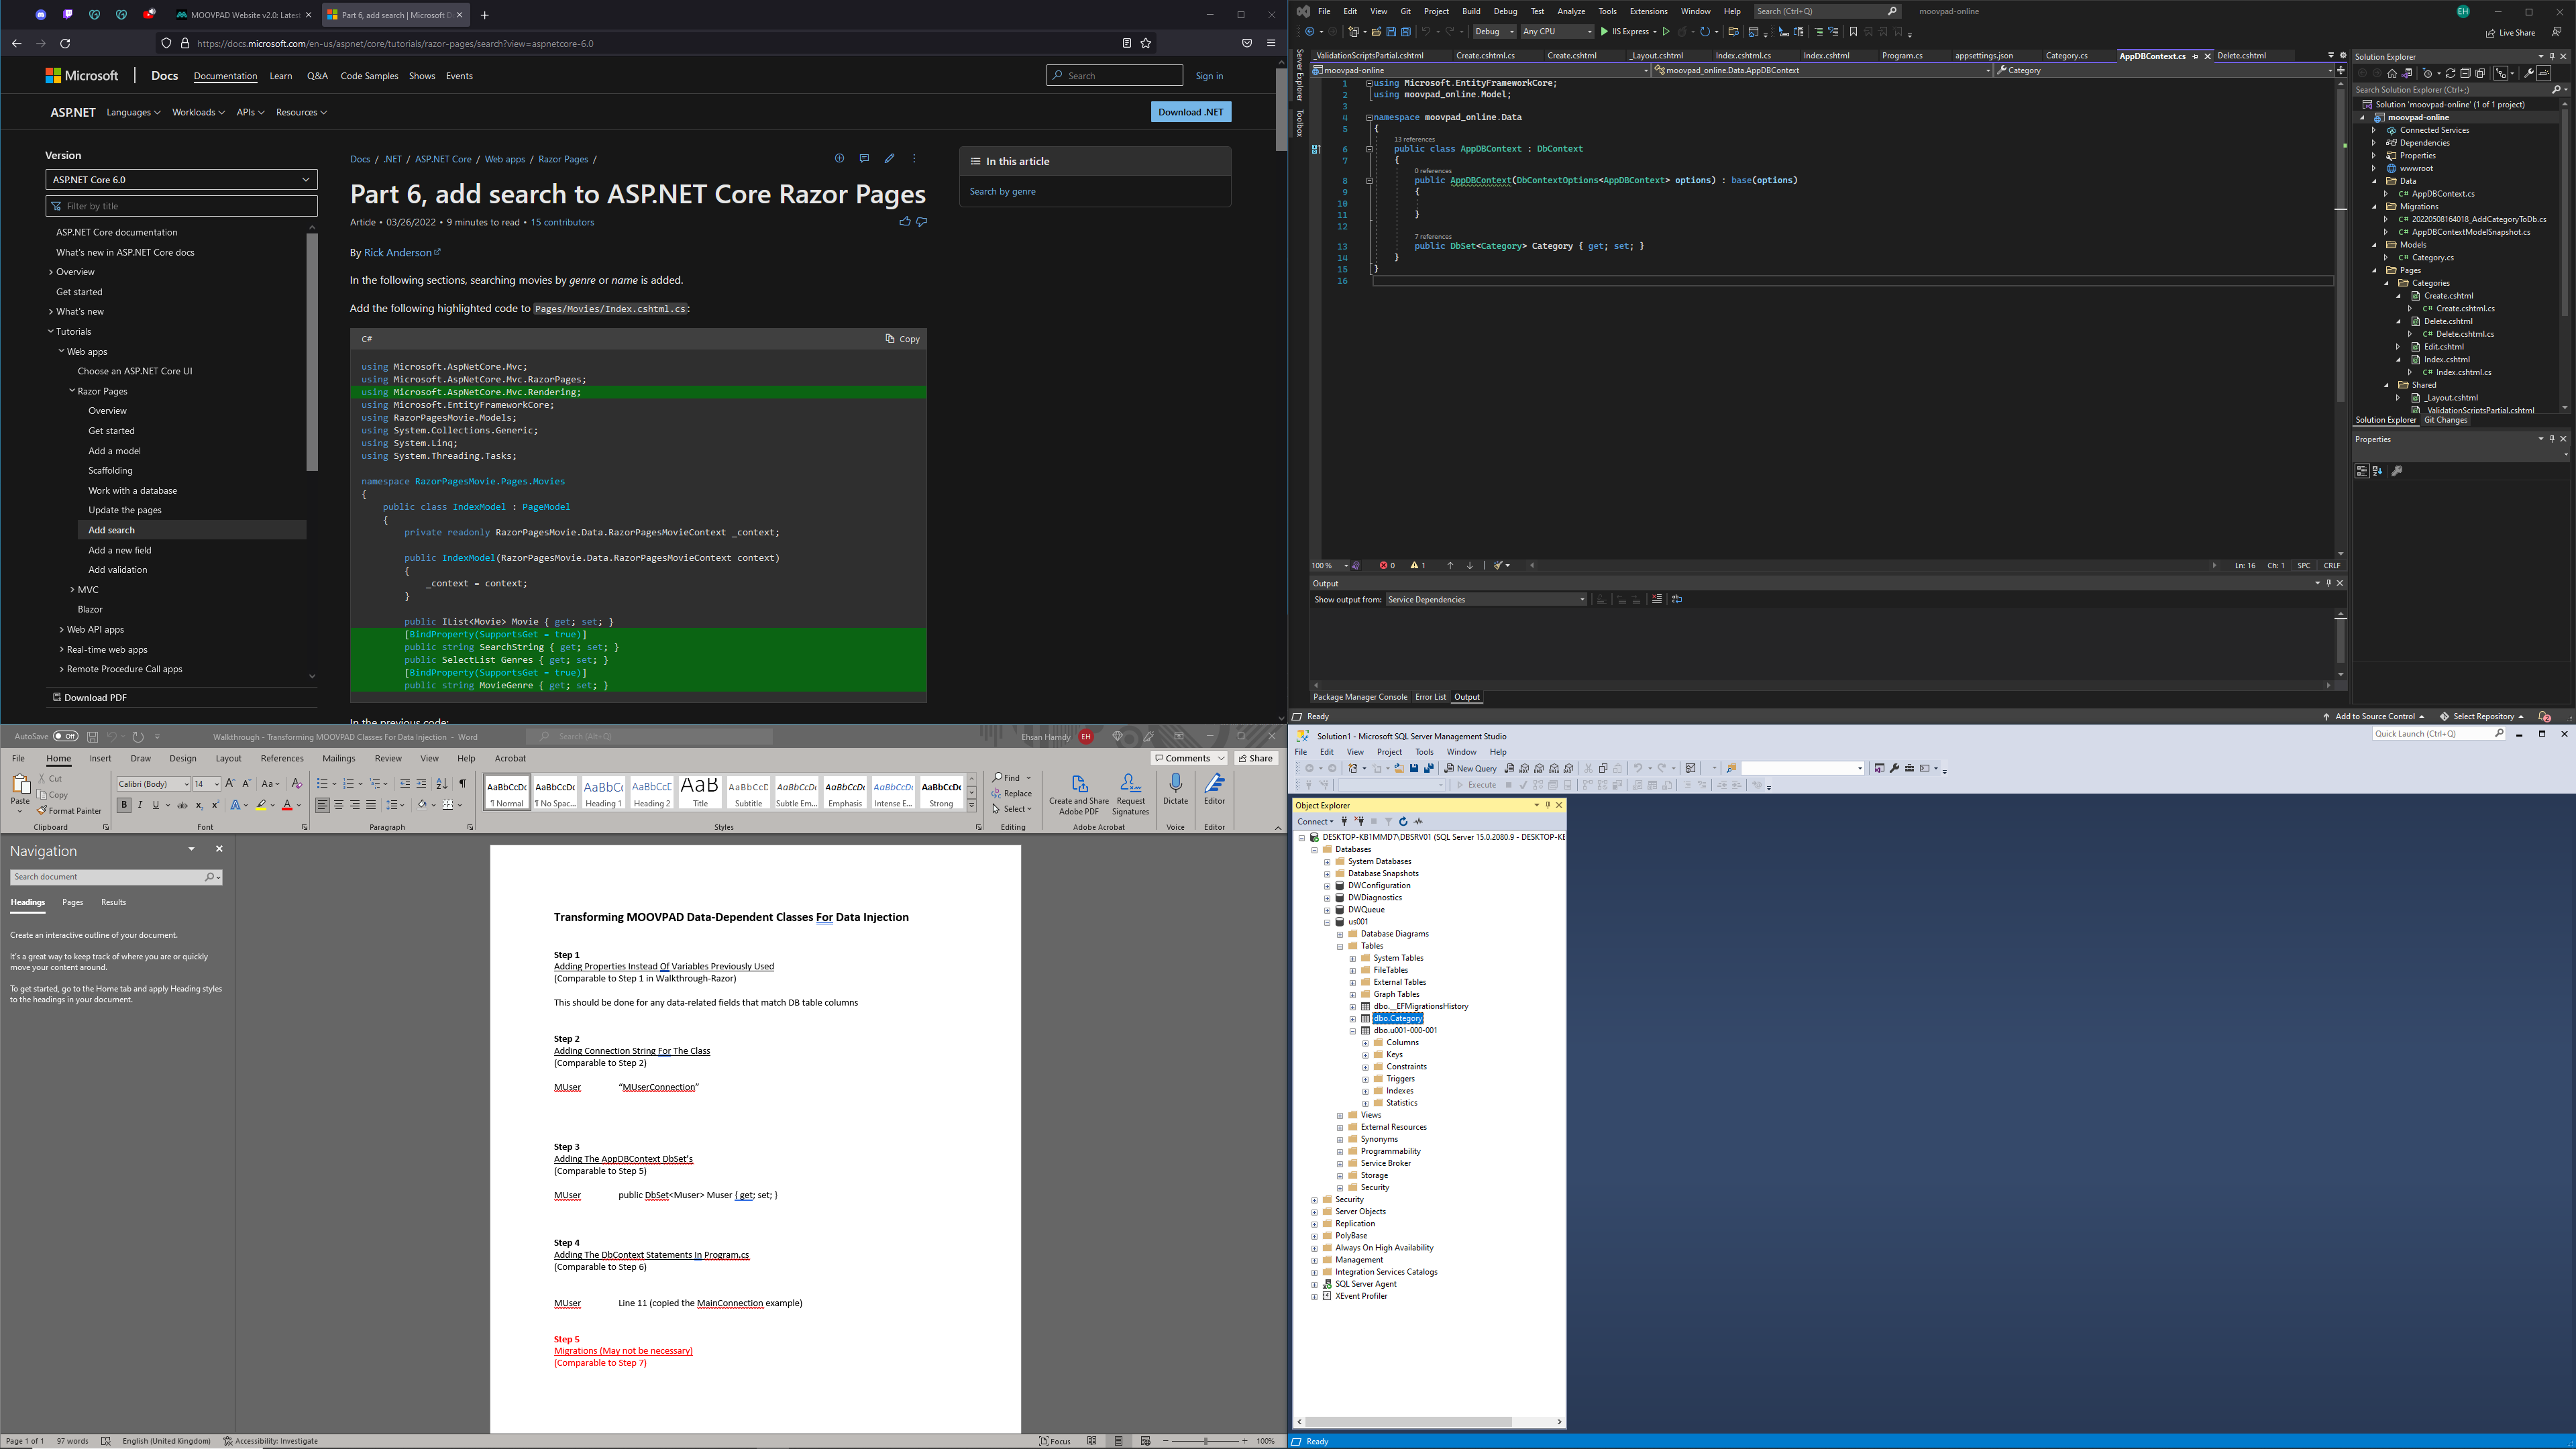Click Word's Clear All Formatting icon
The width and height of the screenshot is (2576, 1449).
point(296,784)
